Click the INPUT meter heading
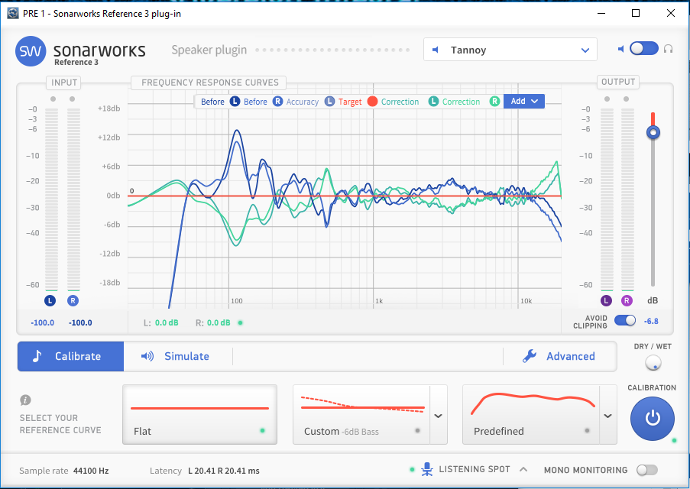 [x=64, y=83]
